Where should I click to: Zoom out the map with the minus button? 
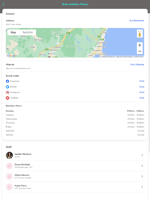(140, 51)
